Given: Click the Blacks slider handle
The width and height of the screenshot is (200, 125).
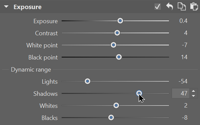Looking at the screenshot, I should pos(111,118).
